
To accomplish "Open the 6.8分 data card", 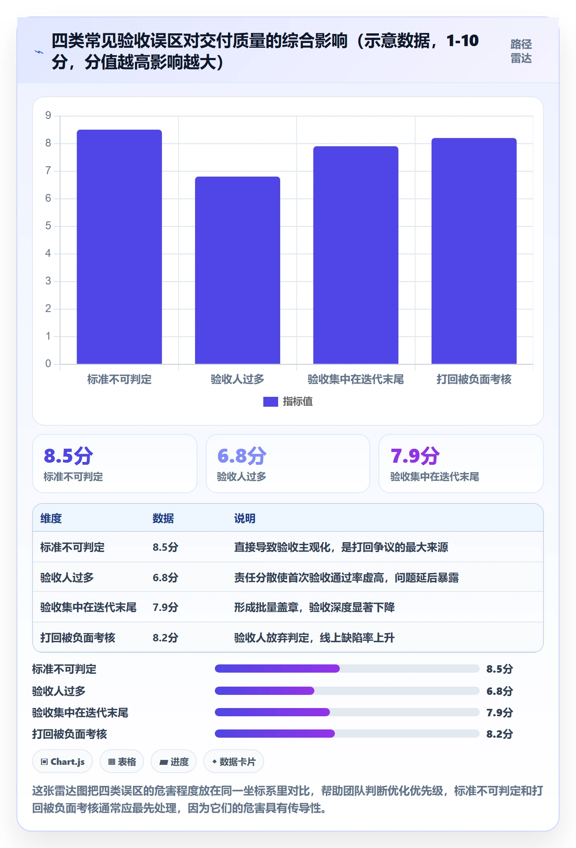I will click(288, 464).
